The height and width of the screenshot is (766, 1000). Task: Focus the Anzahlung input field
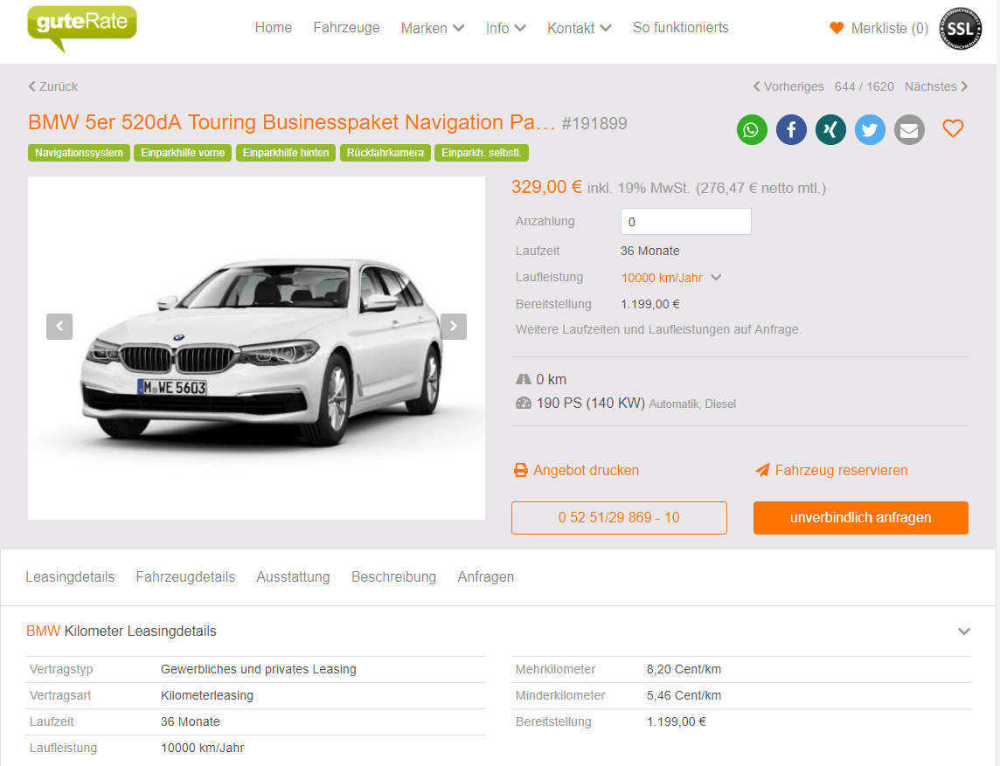click(685, 222)
